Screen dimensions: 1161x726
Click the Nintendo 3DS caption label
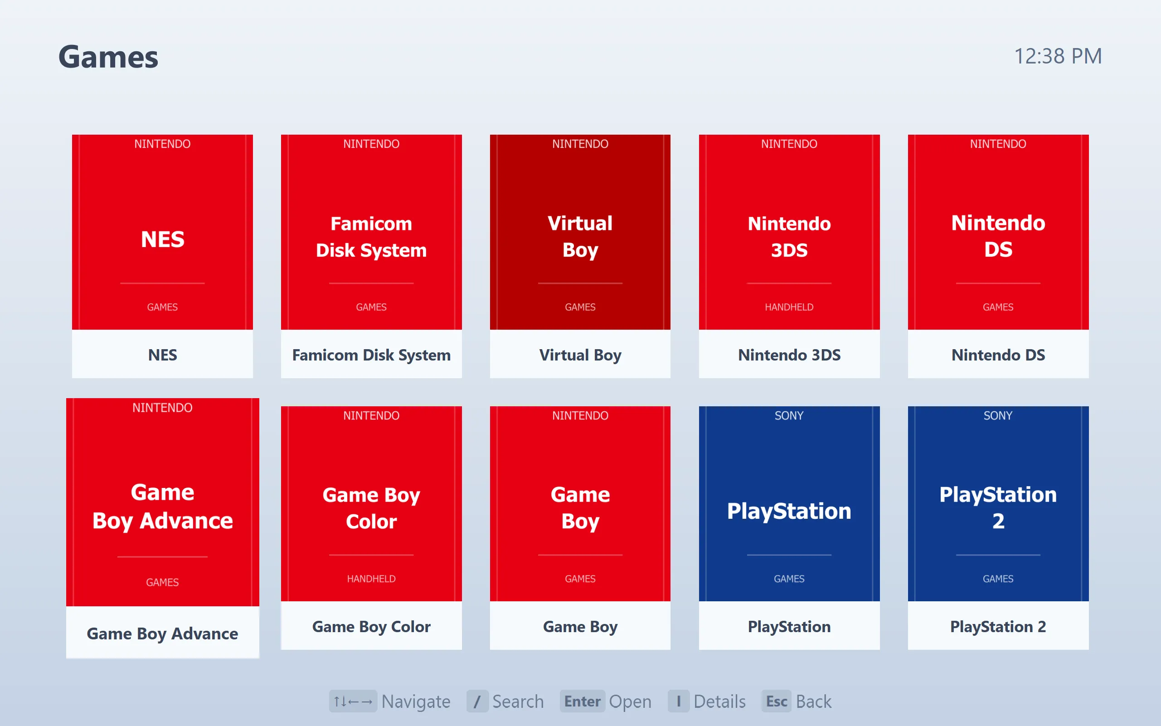789,355
